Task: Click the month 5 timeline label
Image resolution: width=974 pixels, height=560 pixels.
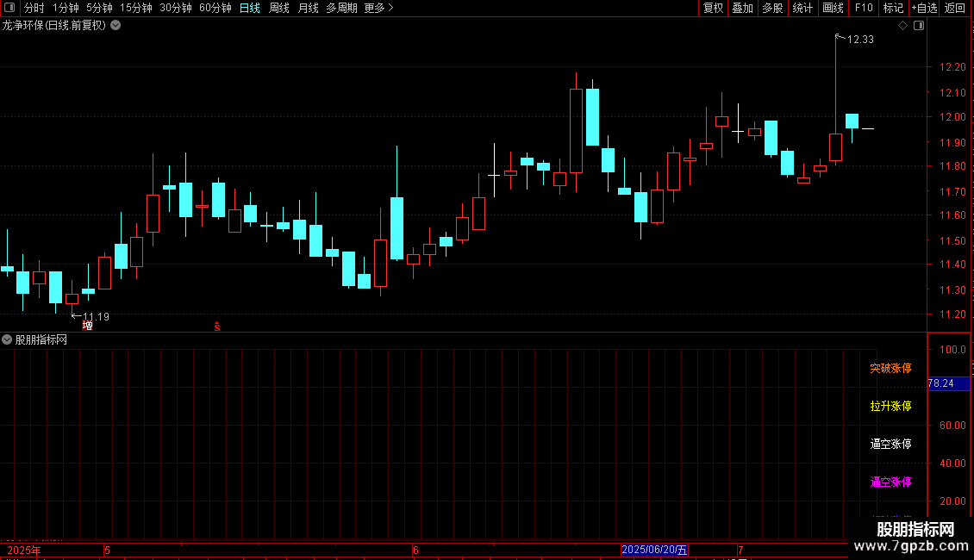Action: [x=107, y=550]
